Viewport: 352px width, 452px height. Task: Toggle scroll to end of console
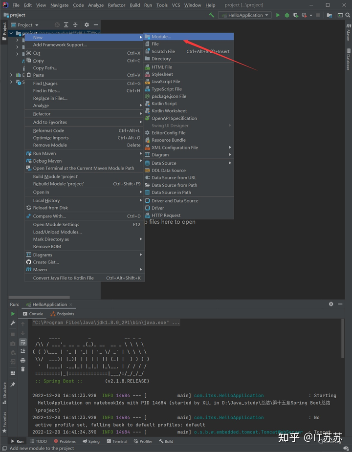[x=22, y=351]
